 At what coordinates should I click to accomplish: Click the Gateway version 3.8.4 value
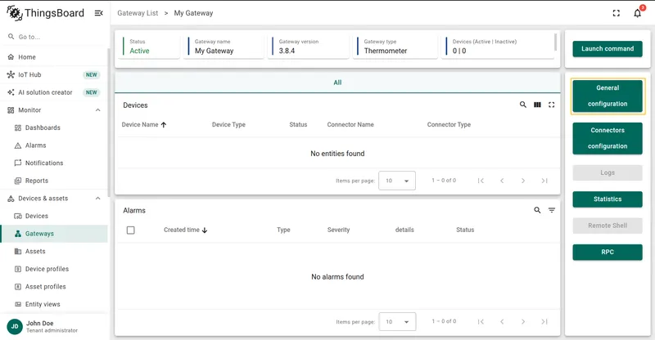287,51
